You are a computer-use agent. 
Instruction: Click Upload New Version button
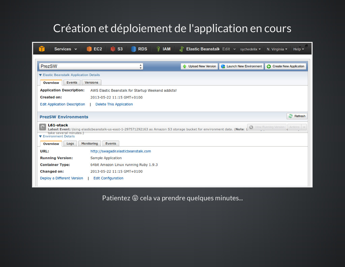tap(199, 66)
